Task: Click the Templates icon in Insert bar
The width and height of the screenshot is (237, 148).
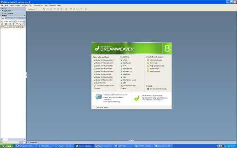Action: click(x=82, y=9)
